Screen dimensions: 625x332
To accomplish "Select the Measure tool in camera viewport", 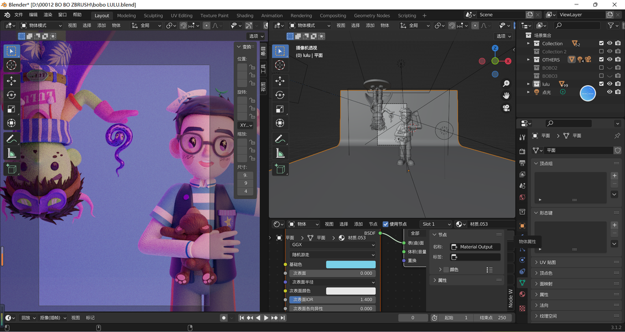I will click(280, 153).
